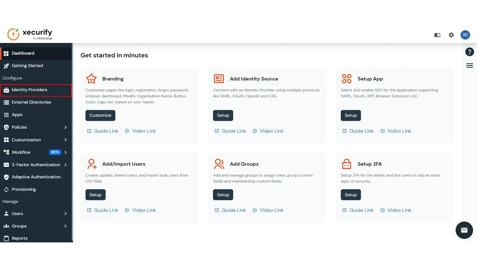Click the profile avatar
Screen dimensions: 477x268
click(465, 35)
